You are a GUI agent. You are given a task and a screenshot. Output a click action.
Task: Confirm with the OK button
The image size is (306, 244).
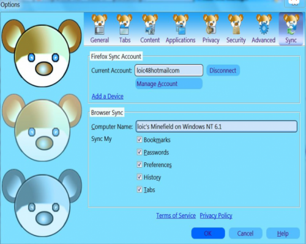(x=208, y=233)
